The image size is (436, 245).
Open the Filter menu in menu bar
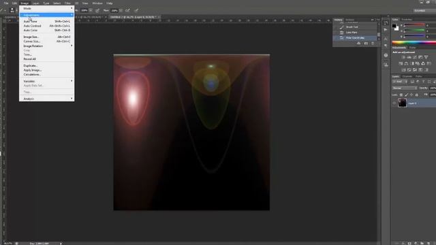pos(67,3)
